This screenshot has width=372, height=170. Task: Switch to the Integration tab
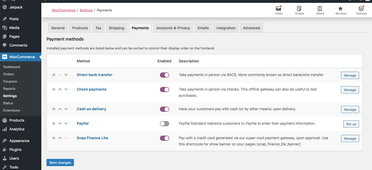[226, 28]
